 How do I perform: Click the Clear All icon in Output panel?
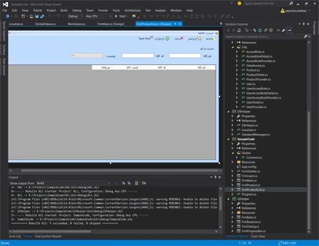coord(137,183)
